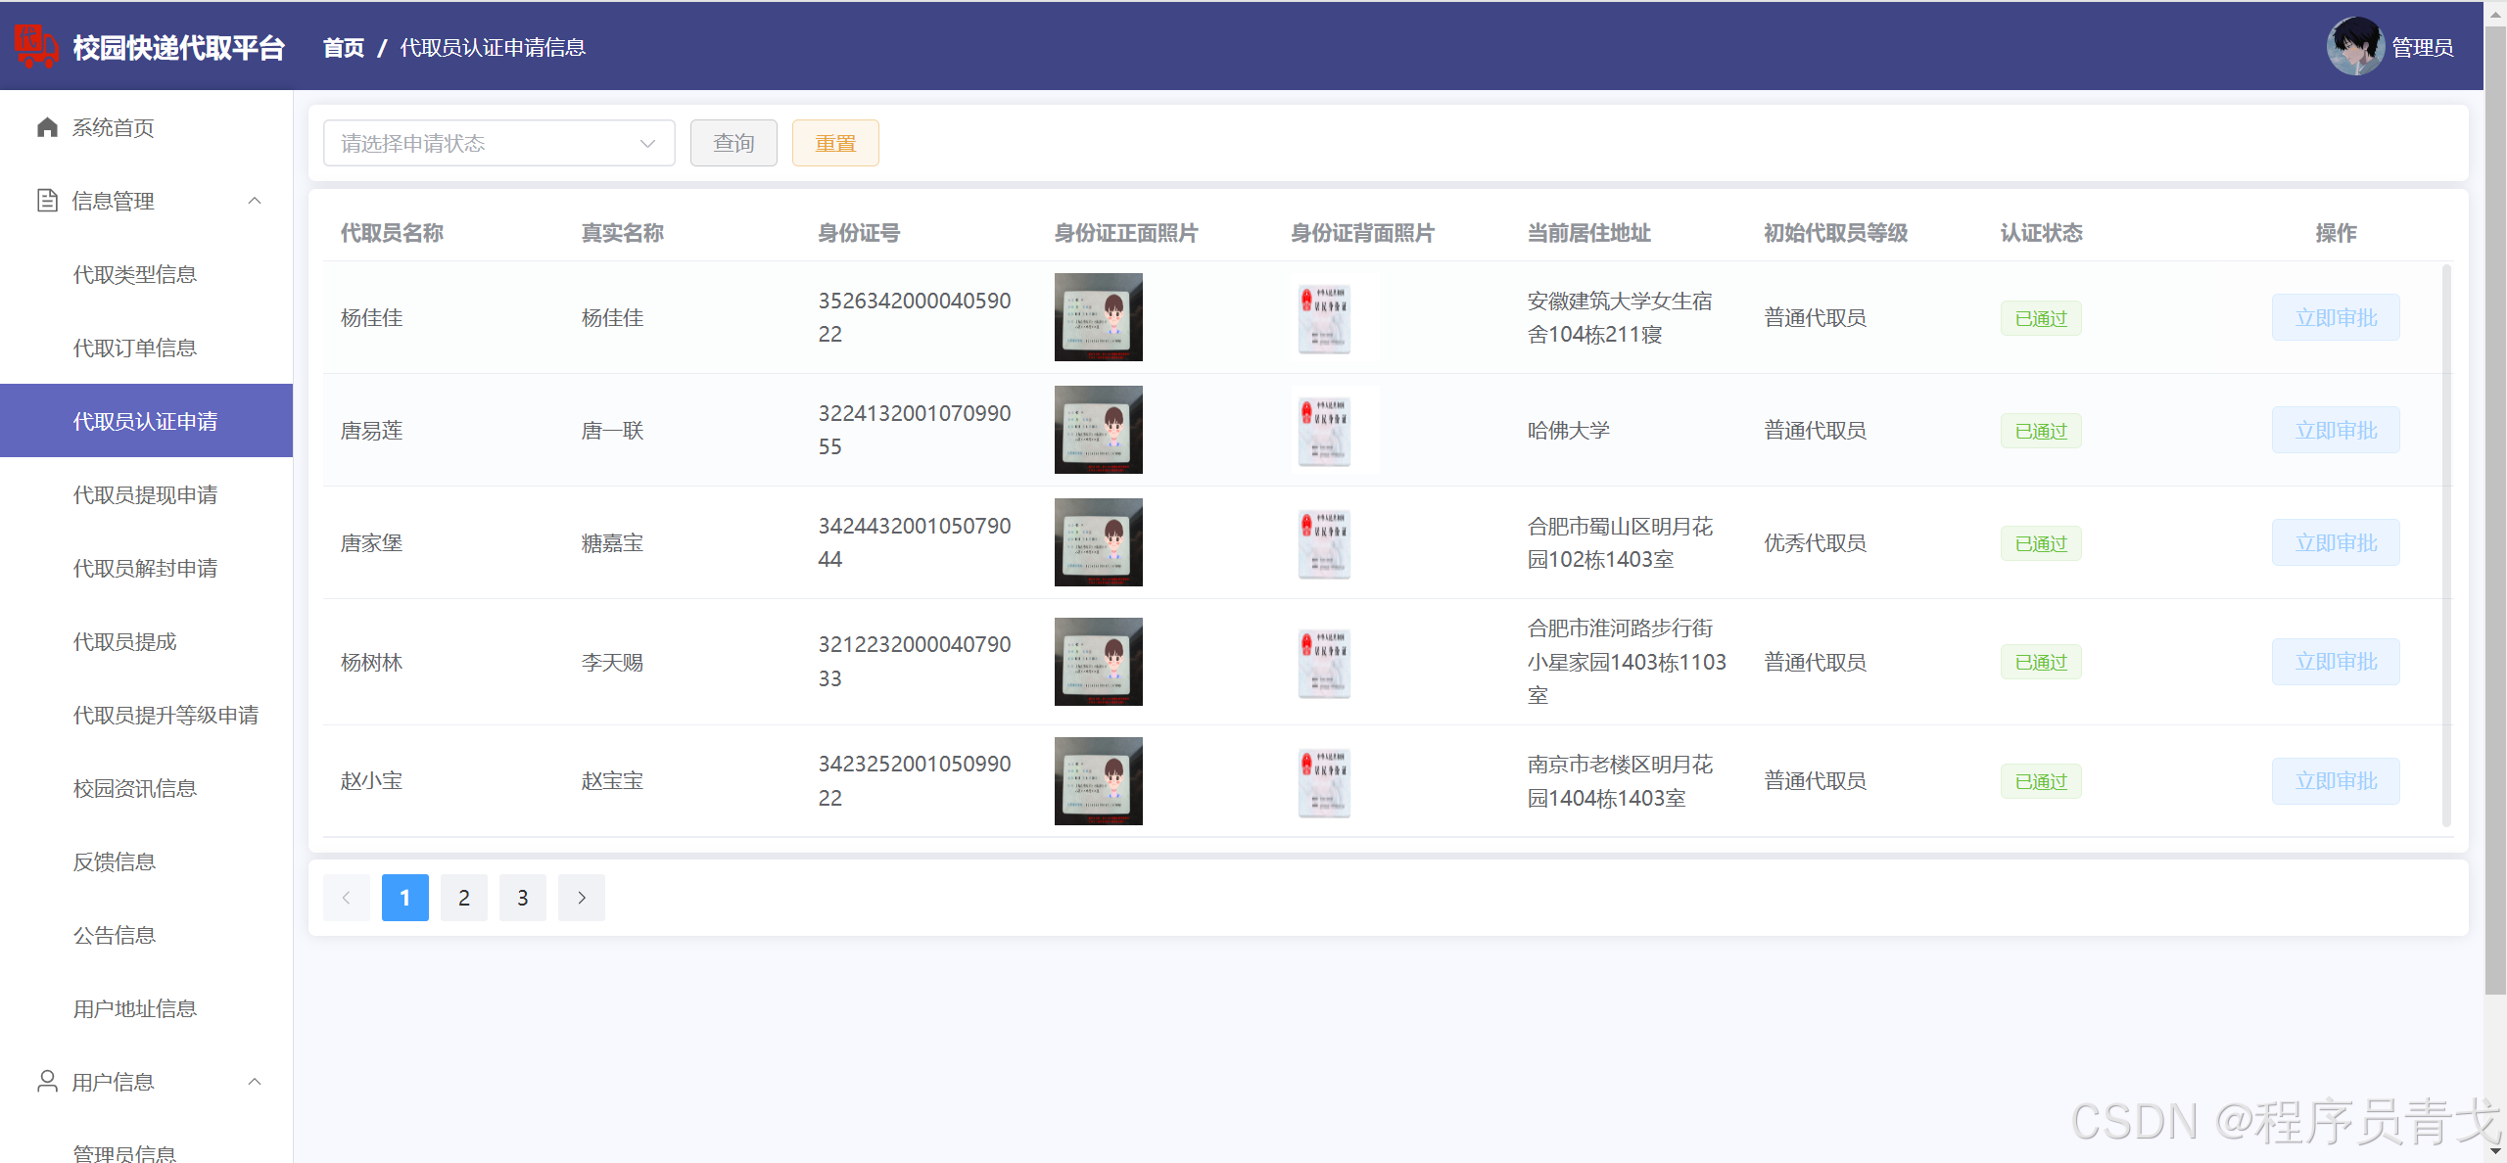The height and width of the screenshot is (1163, 2507).
Task: Click the red delivery truck logo icon
Action: pyautogui.click(x=35, y=47)
